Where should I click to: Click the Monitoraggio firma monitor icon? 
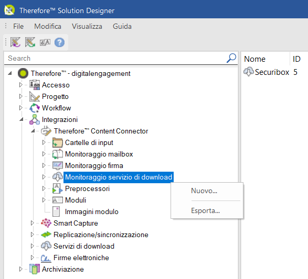coord(58,165)
